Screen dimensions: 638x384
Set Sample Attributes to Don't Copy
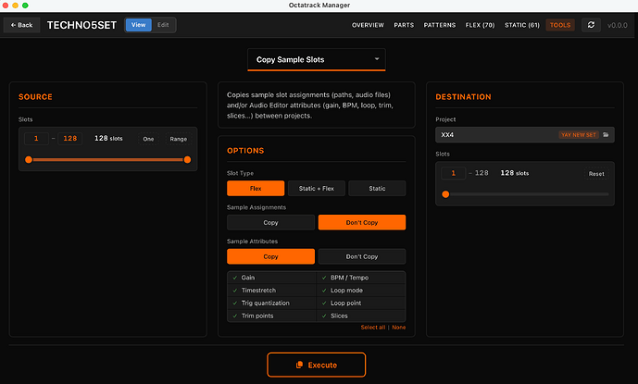pyautogui.click(x=362, y=256)
